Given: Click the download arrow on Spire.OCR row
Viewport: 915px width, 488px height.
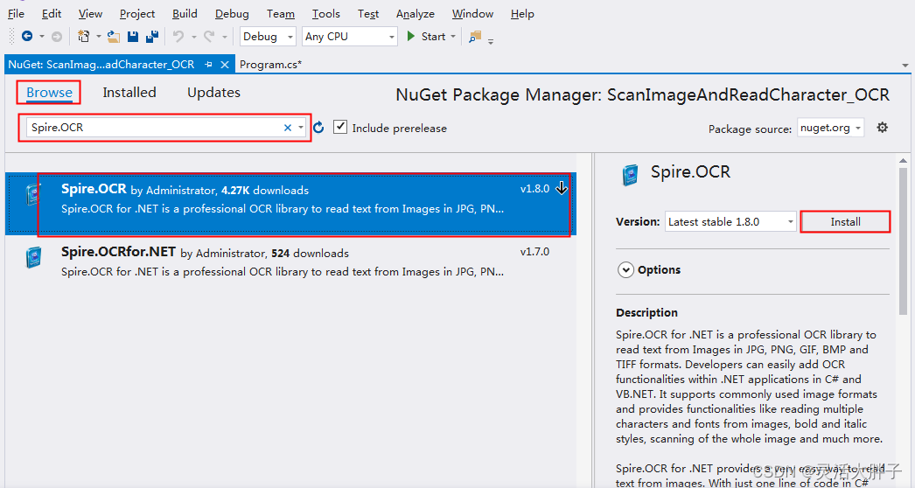Looking at the screenshot, I should coord(562,188).
